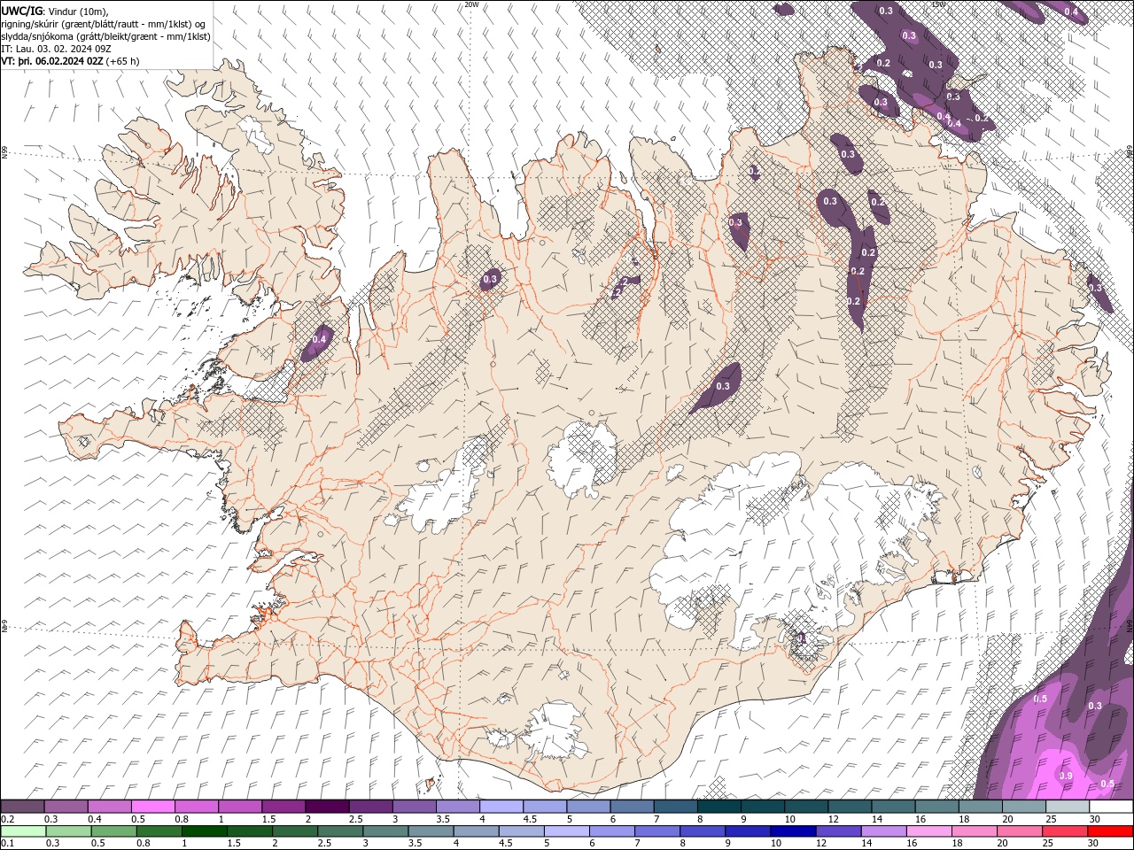This screenshot has width=1134, height=850.
Task: Click the 0.9 value in bright pink area
Action: point(1067,777)
